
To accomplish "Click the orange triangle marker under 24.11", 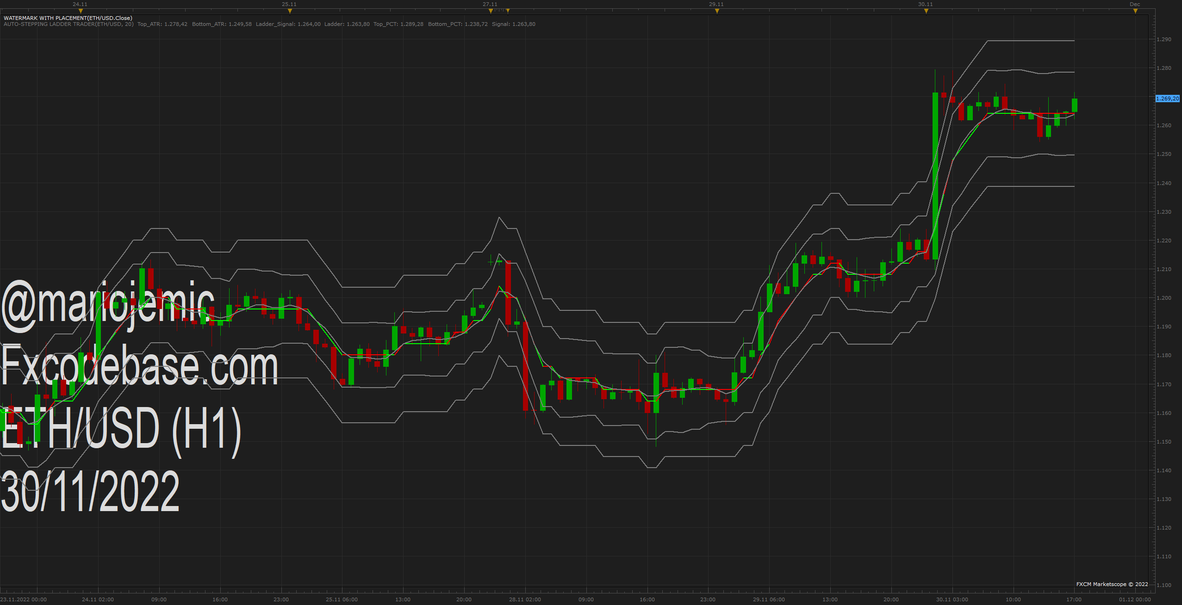I will pyautogui.click(x=81, y=11).
